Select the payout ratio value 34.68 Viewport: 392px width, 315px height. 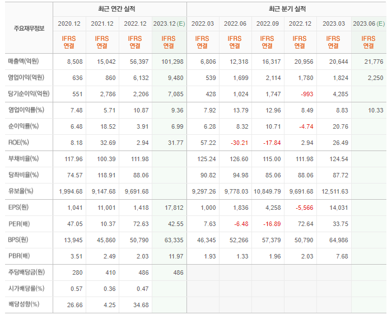pos(141,305)
